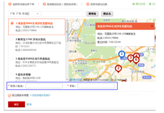Click address 燕岭路89号102B
Screen dimensions: 164x113
[28, 78]
